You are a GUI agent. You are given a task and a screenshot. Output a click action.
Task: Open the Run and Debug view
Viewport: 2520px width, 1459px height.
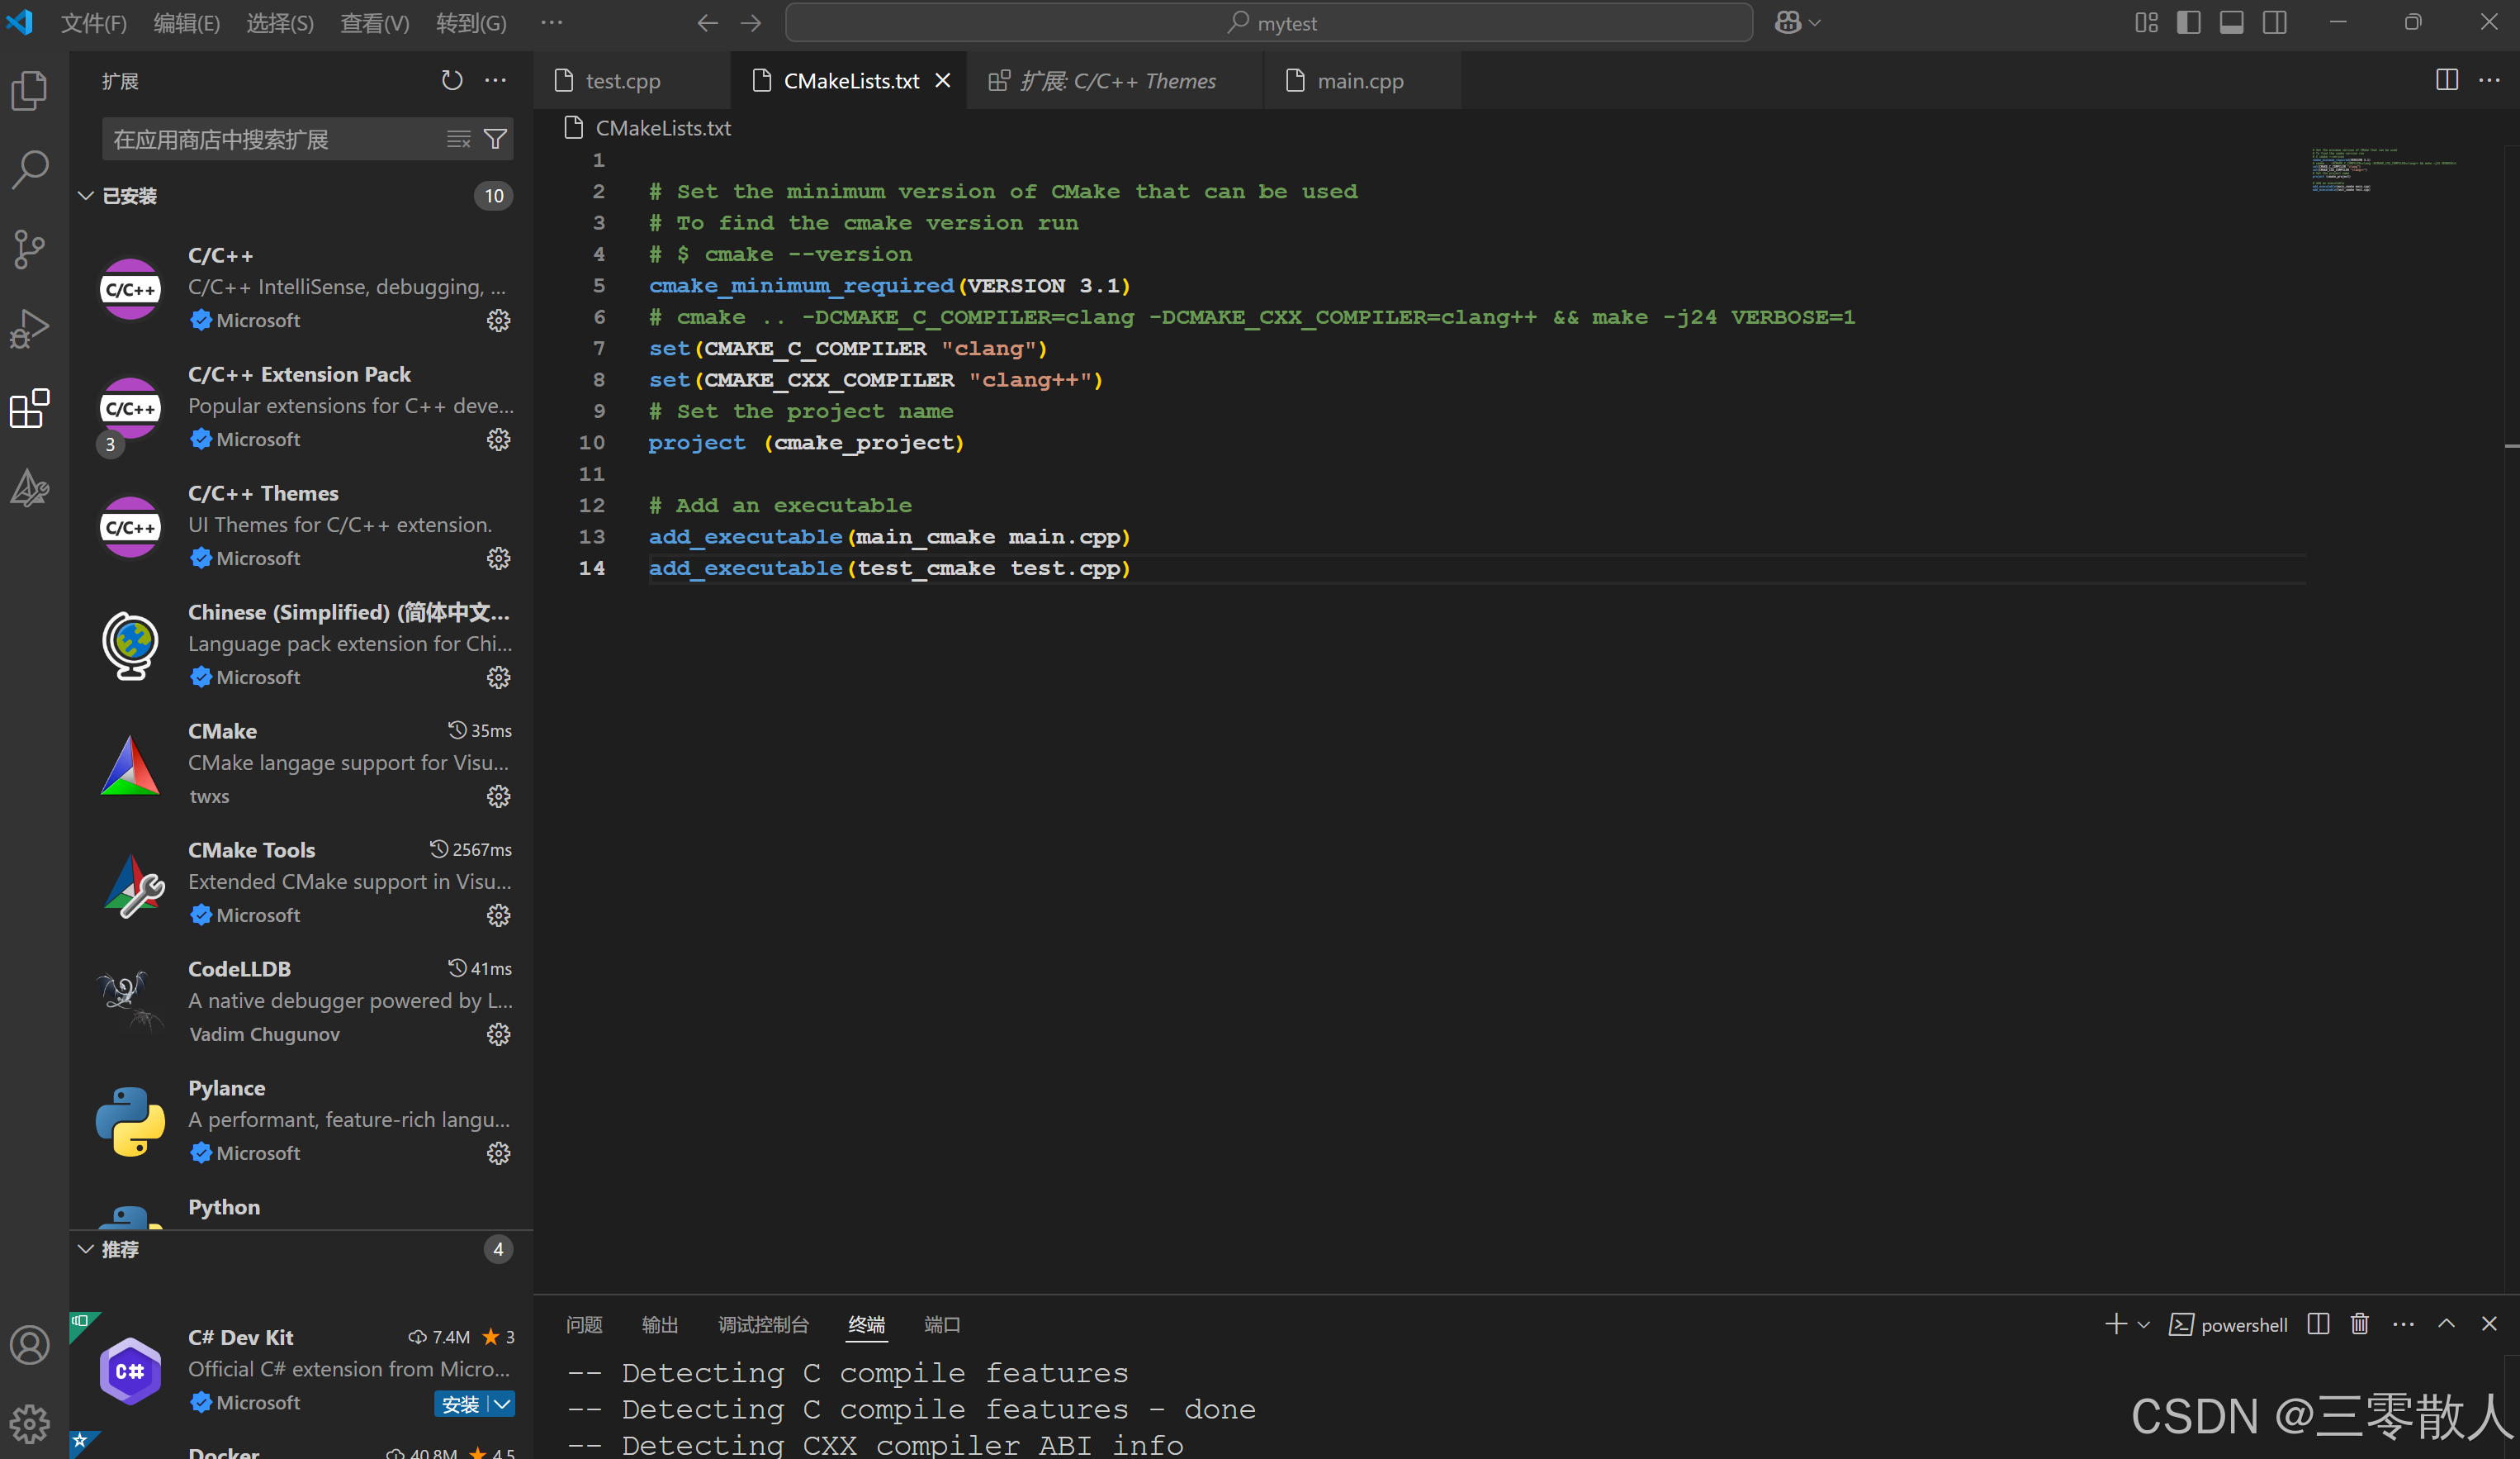tap(29, 327)
